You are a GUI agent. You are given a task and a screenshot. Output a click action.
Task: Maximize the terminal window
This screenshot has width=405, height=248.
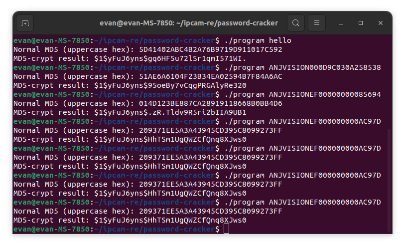click(359, 23)
